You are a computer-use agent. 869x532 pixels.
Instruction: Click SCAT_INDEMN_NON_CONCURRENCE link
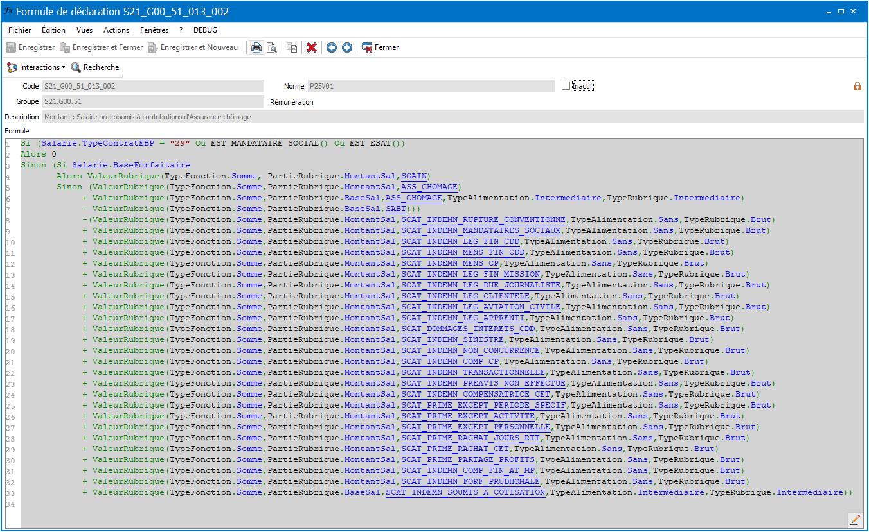(x=470, y=350)
